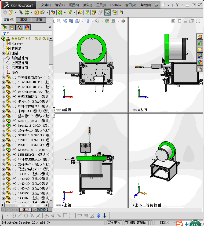
Task: Toggle the center point snap icon
Action: [13, 216]
